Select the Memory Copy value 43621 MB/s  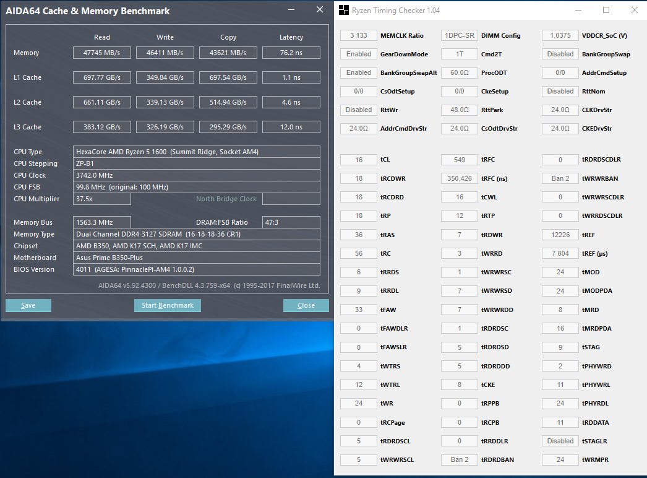(228, 53)
